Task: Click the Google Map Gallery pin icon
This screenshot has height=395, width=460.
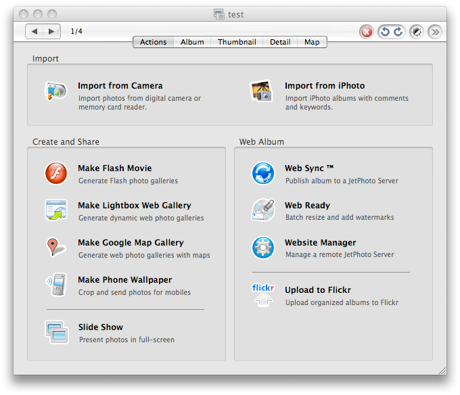Action: click(55, 247)
